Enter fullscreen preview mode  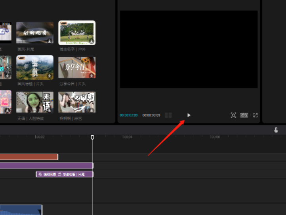[x=255, y=115]
